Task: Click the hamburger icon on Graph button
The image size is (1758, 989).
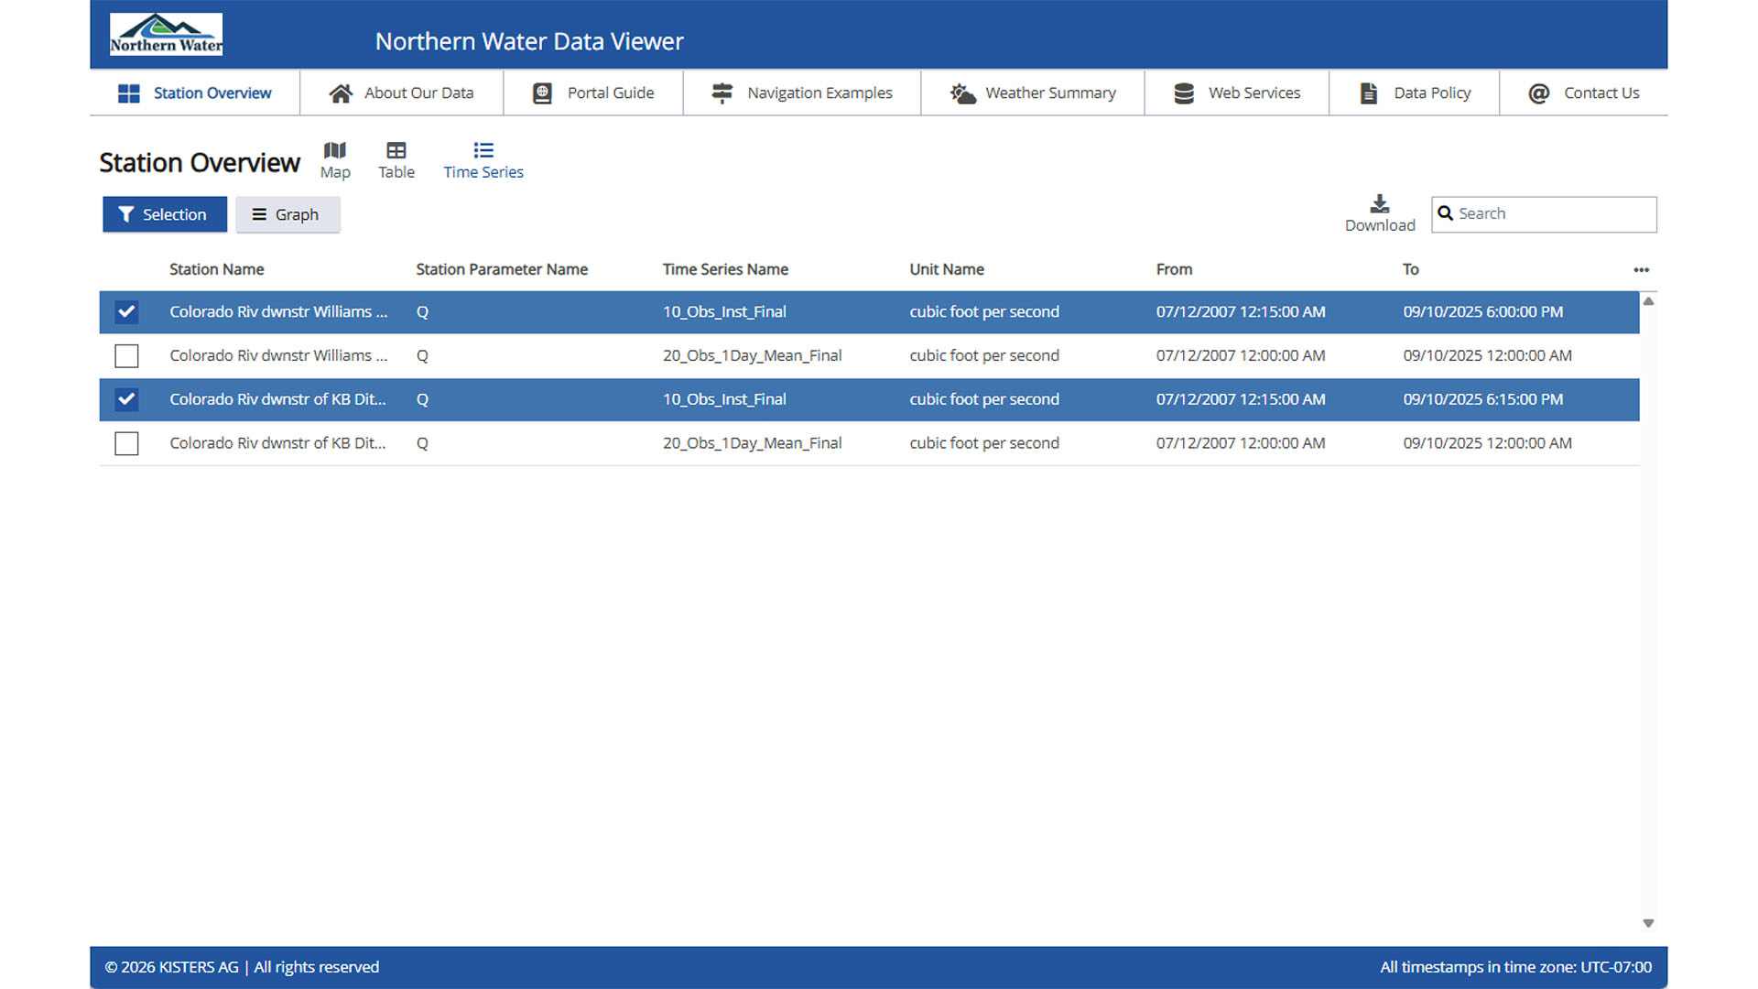Action: click(259, 214)
